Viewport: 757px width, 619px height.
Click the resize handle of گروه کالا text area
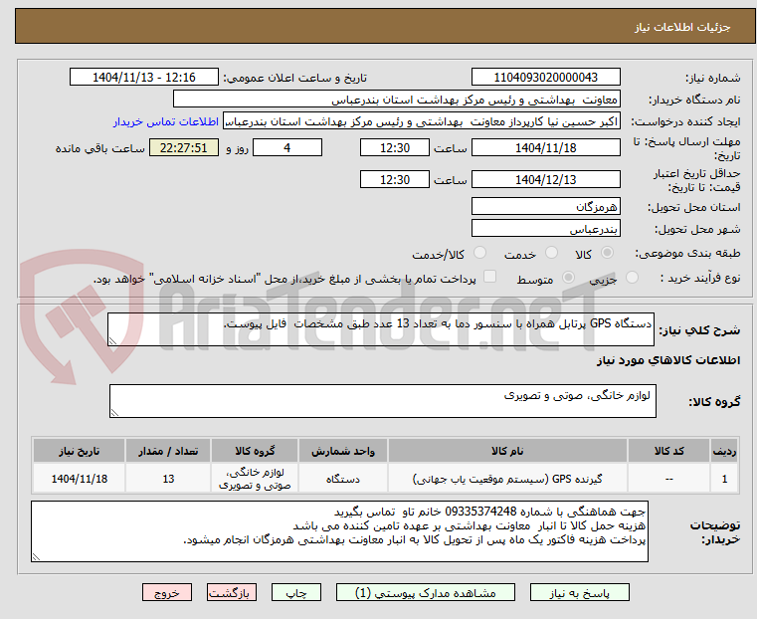pyautogui.click(x=114, y=412)
